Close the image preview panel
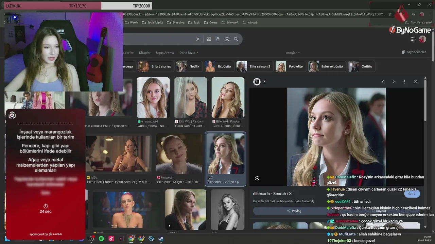The image size is (435, 244). [415, 82]
